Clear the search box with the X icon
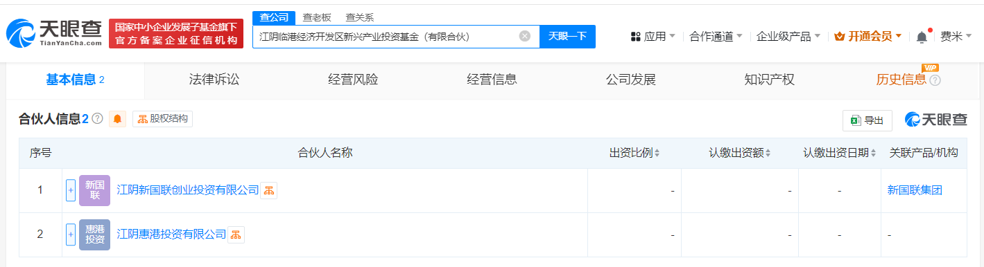Image resolution: width=984 pixels, height=267 pixels. tap(525, 36)
